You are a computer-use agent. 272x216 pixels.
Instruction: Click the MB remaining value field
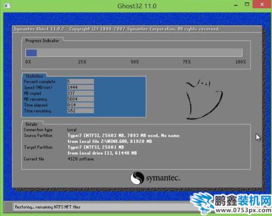point(81,99)
